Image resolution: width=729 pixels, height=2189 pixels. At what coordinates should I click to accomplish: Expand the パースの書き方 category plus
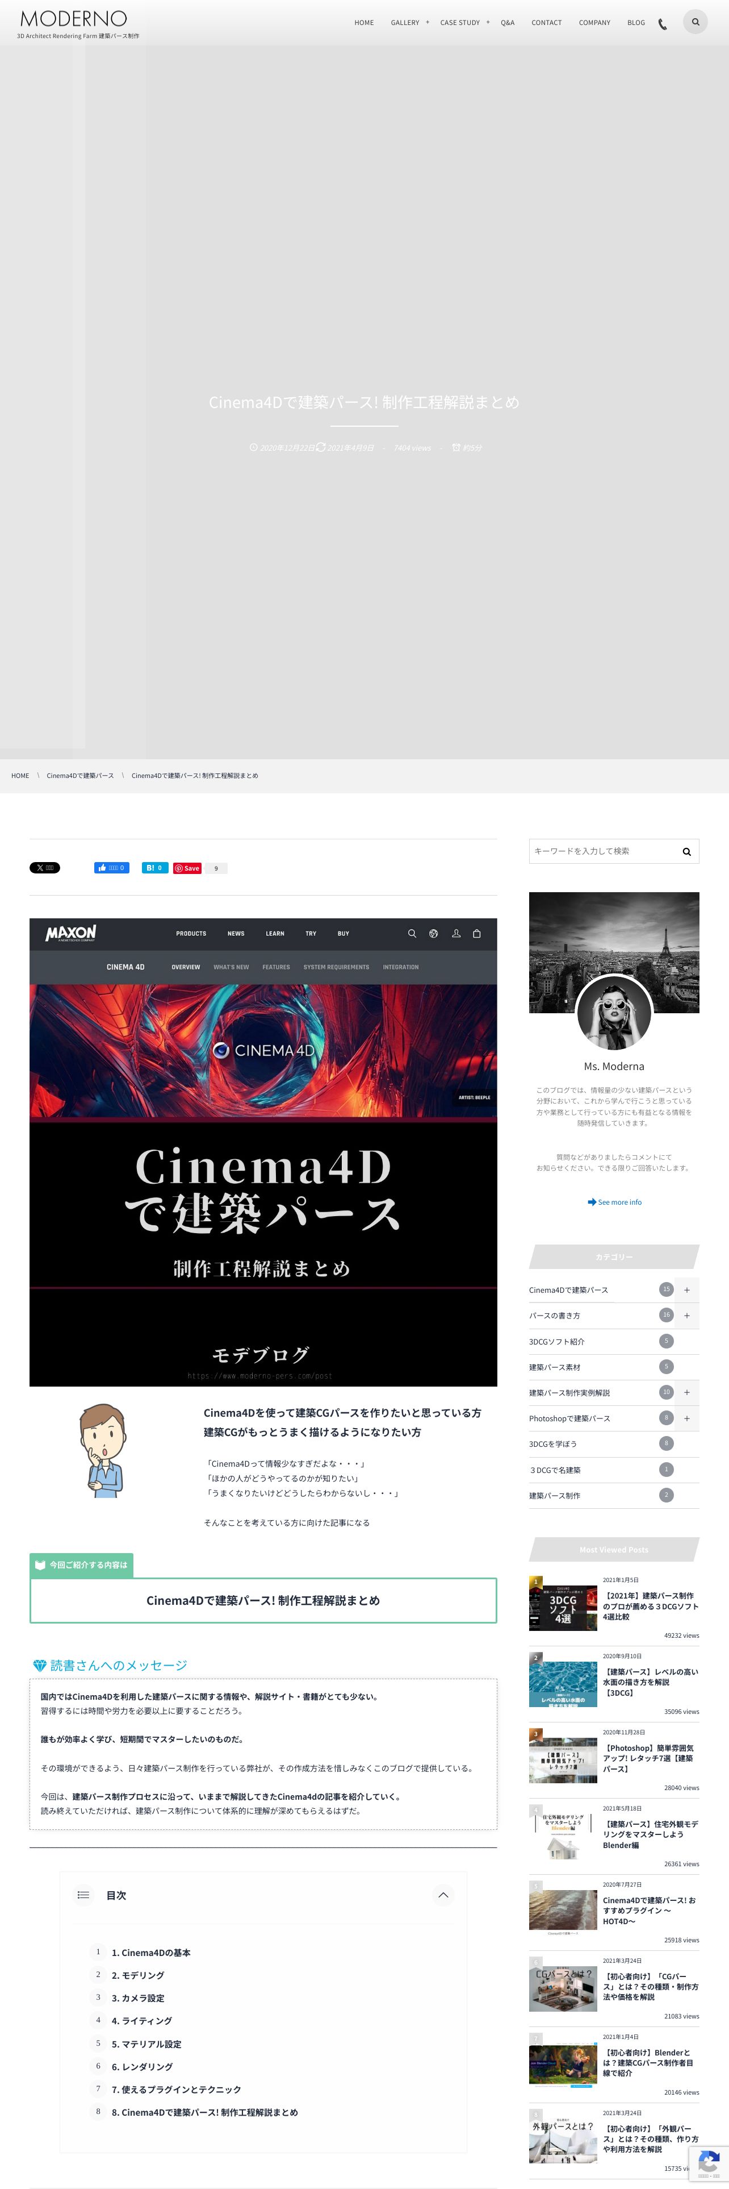pyautogui.click(x=686, y=1316)
